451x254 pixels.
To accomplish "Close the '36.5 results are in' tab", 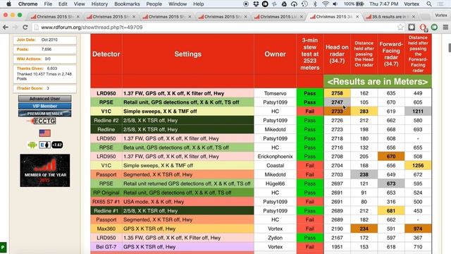I will [x=414, y=17].
